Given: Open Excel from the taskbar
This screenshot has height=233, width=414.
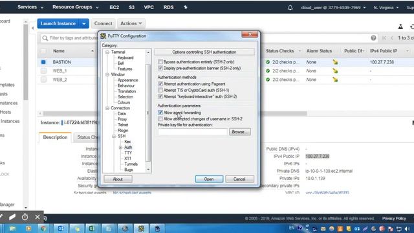Looking at the screenshot, I should 92,228.
